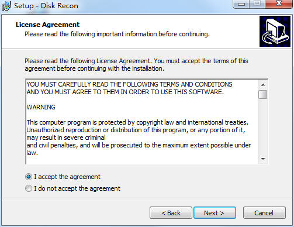Click the empty scrollbar track below the thumb

pos(263,127)
